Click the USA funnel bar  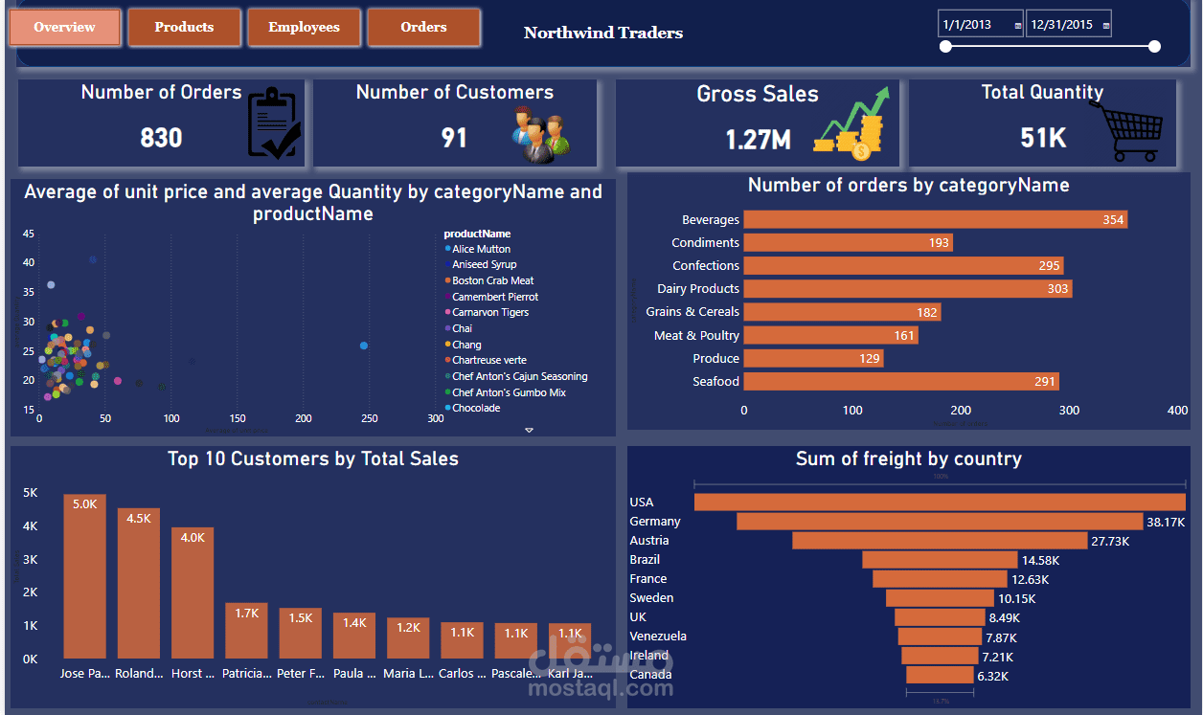(x=940, y=503)
